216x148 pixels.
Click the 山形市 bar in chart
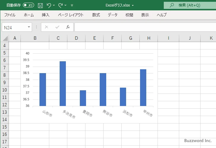43,89
